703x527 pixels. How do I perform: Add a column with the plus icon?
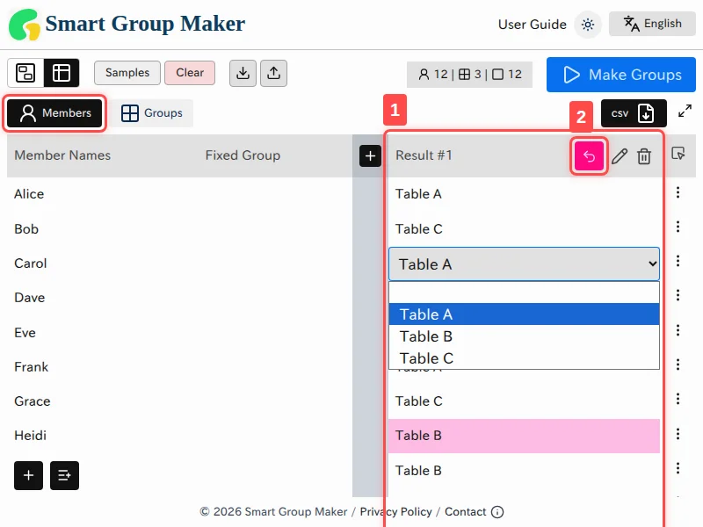click(370, 156)
